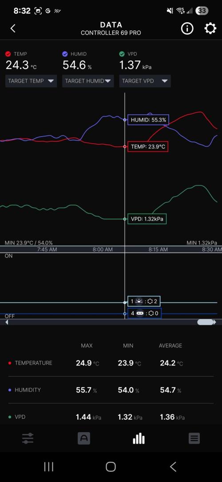The image size is (222, 482).
Task: Open the info circle icon
Action: tap(187, 28)
